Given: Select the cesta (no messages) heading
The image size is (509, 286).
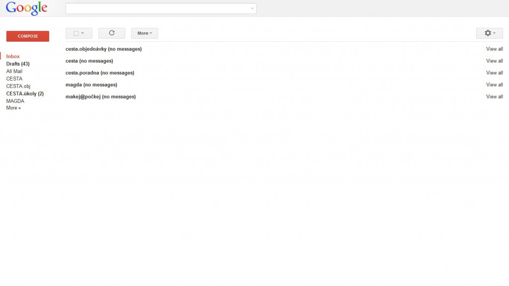Looking at the screenshot, I should tap(89, 61).
